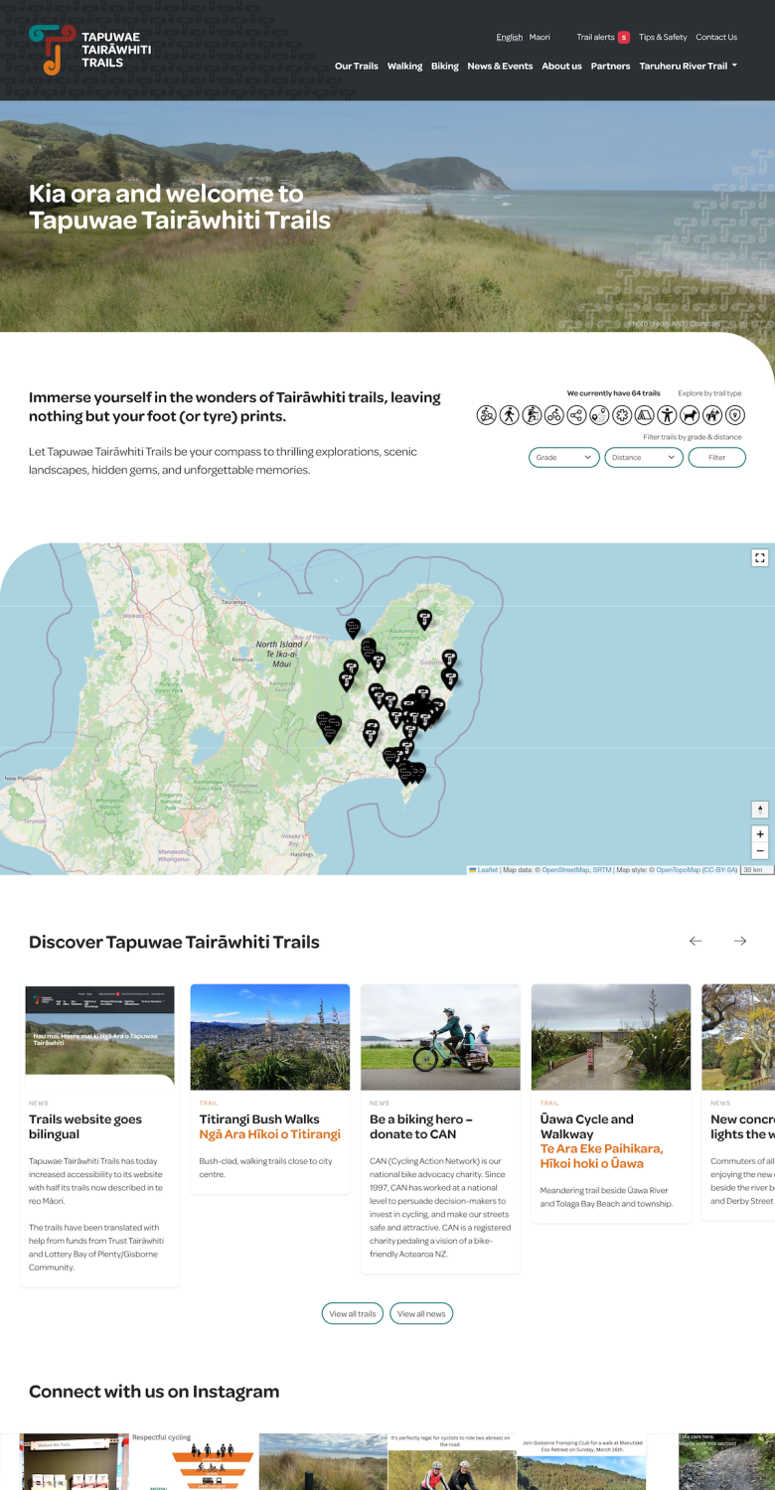Open the Titirangi Bush Walks card image
The width and height of the screenshot is (775, 1490).
(269, 1036)
